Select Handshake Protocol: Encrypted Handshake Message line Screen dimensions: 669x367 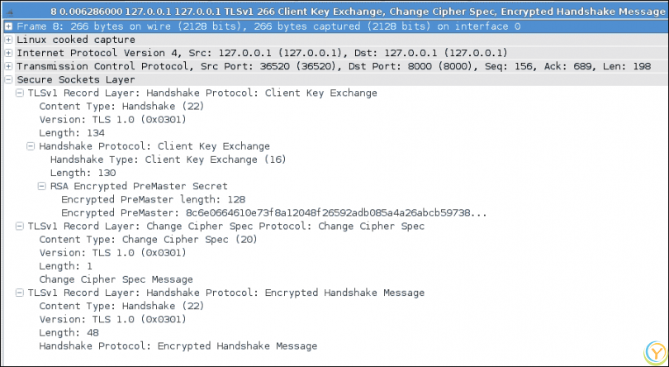(x=178, y=346)
